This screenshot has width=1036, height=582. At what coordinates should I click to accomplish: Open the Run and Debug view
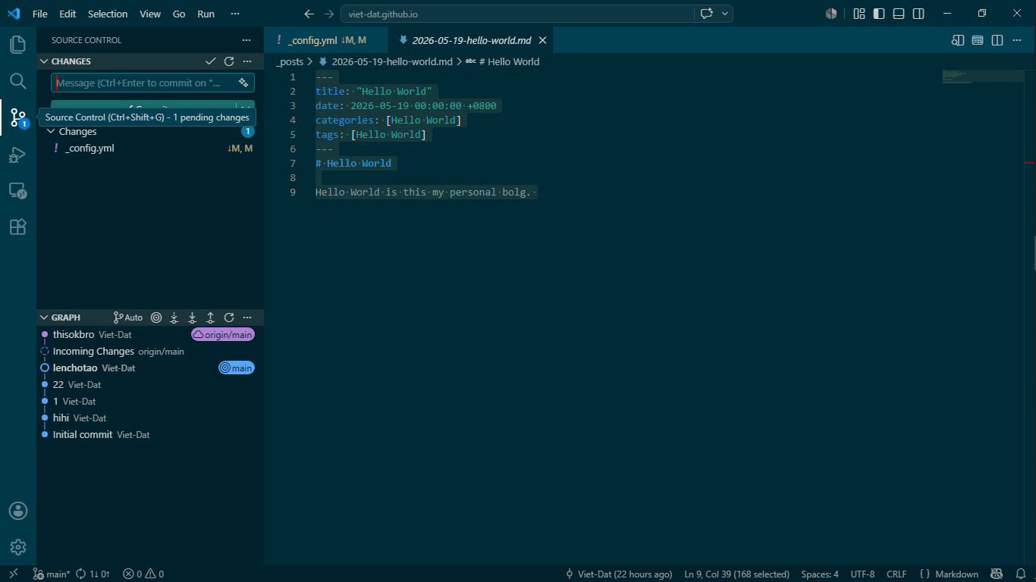pos(18,155)
